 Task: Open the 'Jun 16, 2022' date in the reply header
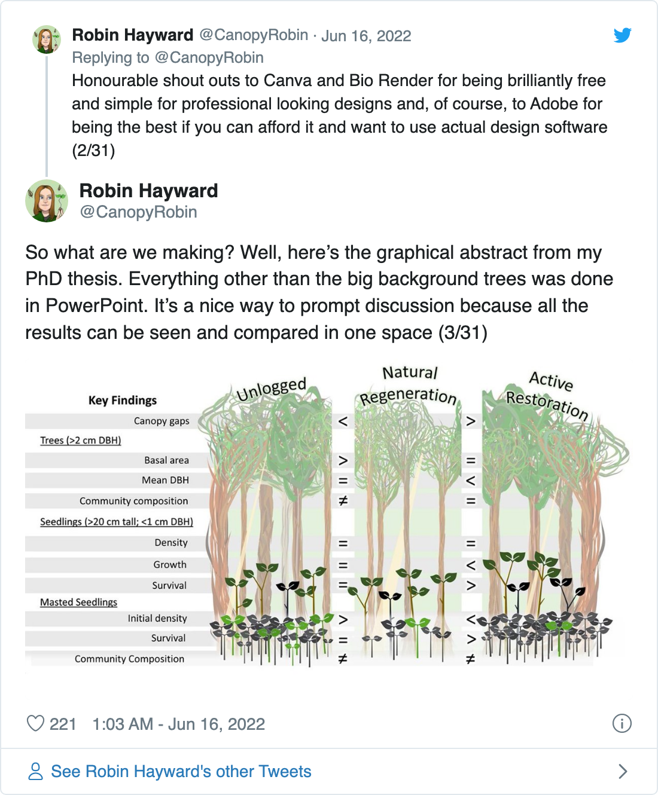(x=366, y=36)
